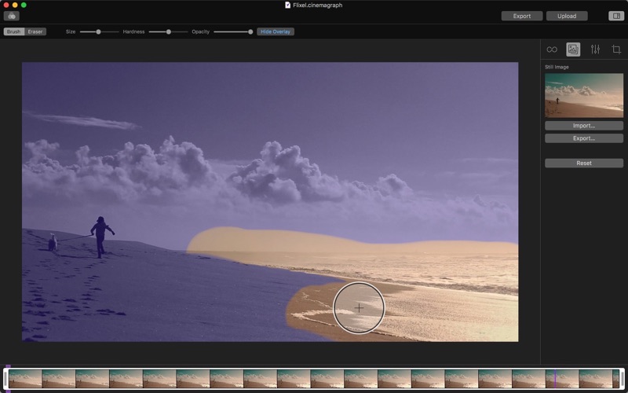Click Export… under the still image
Image resolution: width=628 pixels, height=393 pixels.
pos(584,138)
